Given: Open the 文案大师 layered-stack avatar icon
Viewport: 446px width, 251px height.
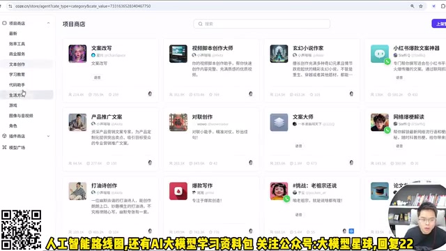Looking at the screenshot, I should 279,123.
